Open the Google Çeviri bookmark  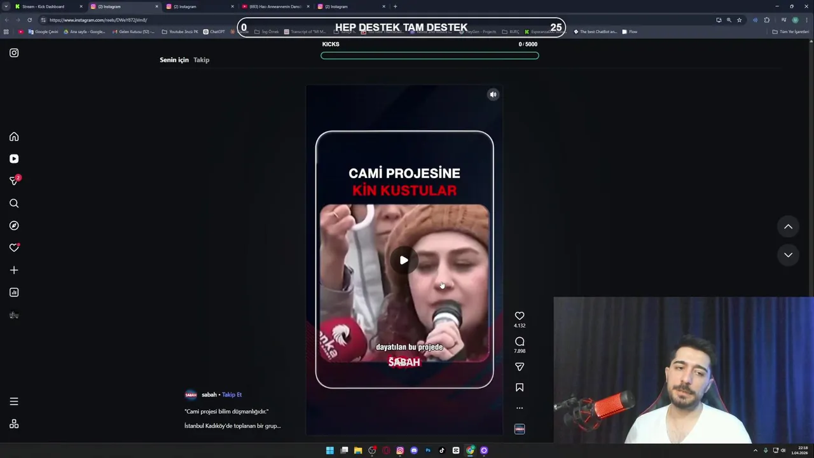43,32
